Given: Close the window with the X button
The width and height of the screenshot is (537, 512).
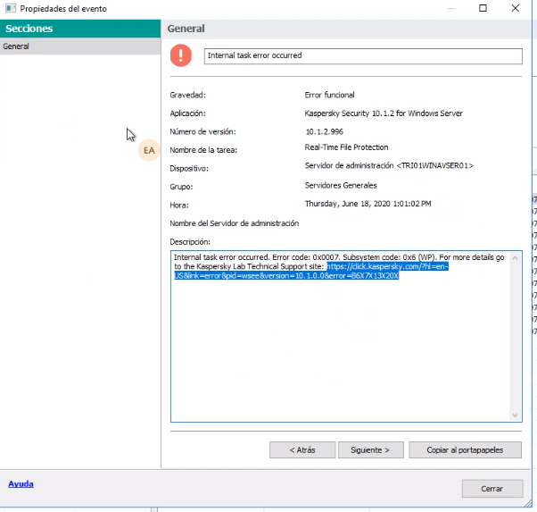Looking at the screenshot, I should [516, 8].
